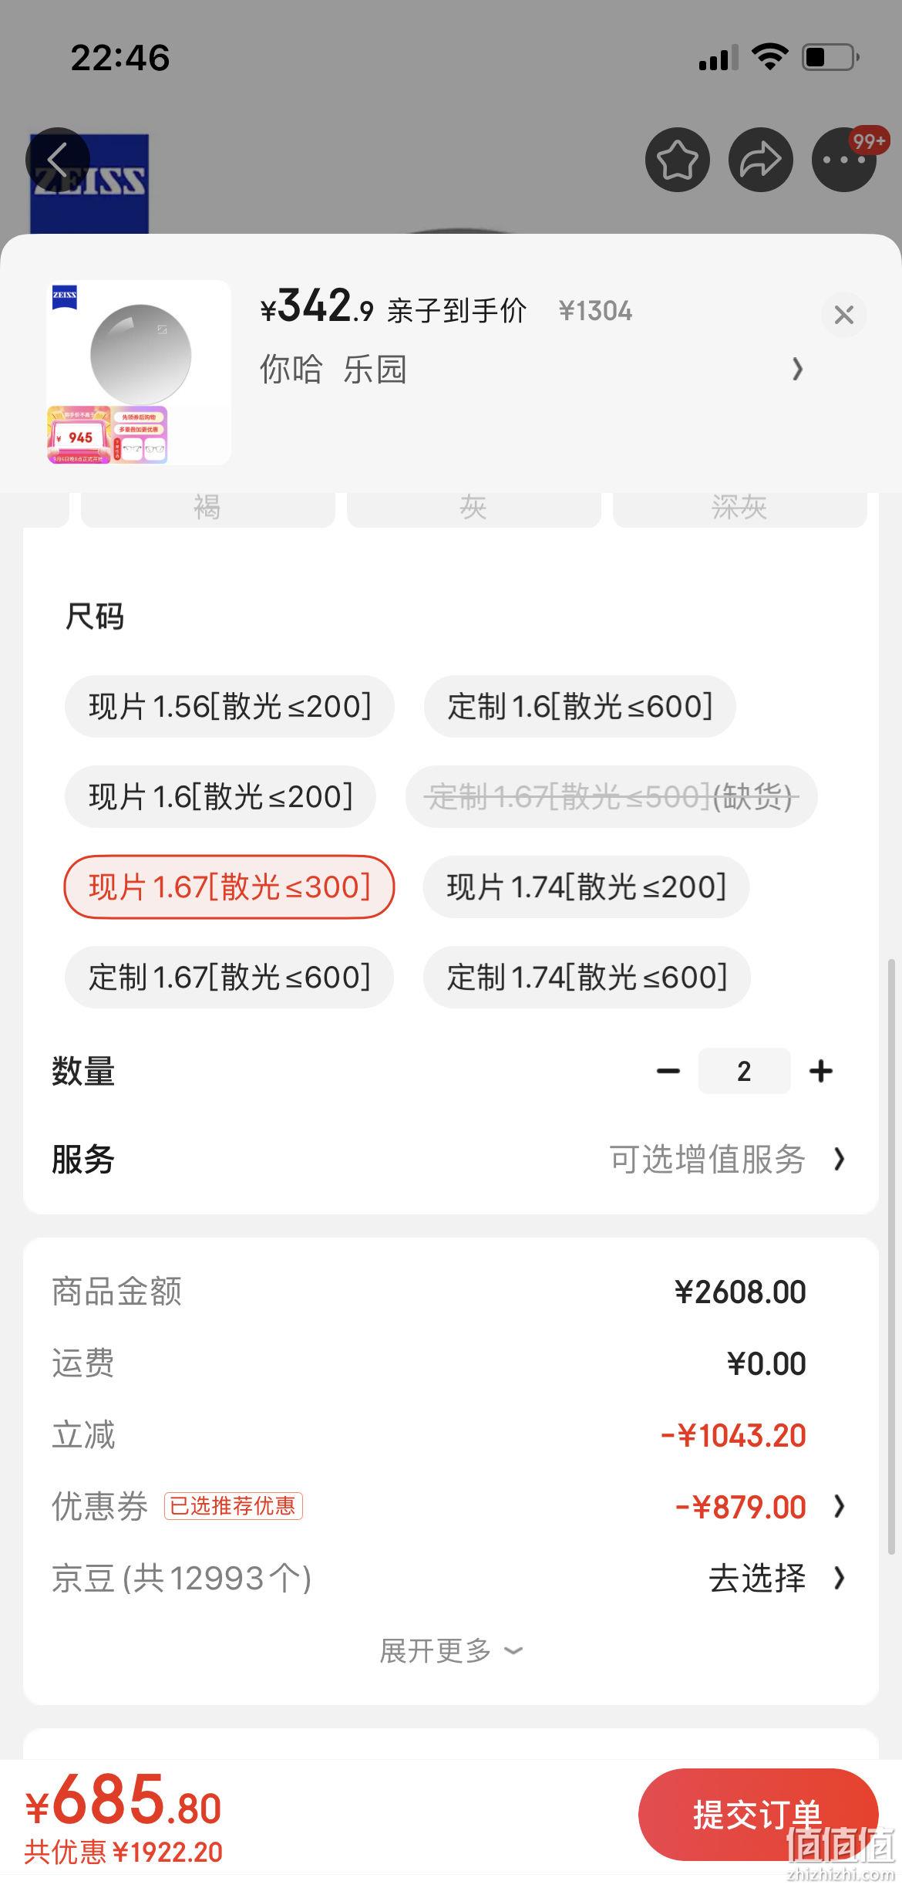Tap the back arrow icon

click(x=57, y=160)
